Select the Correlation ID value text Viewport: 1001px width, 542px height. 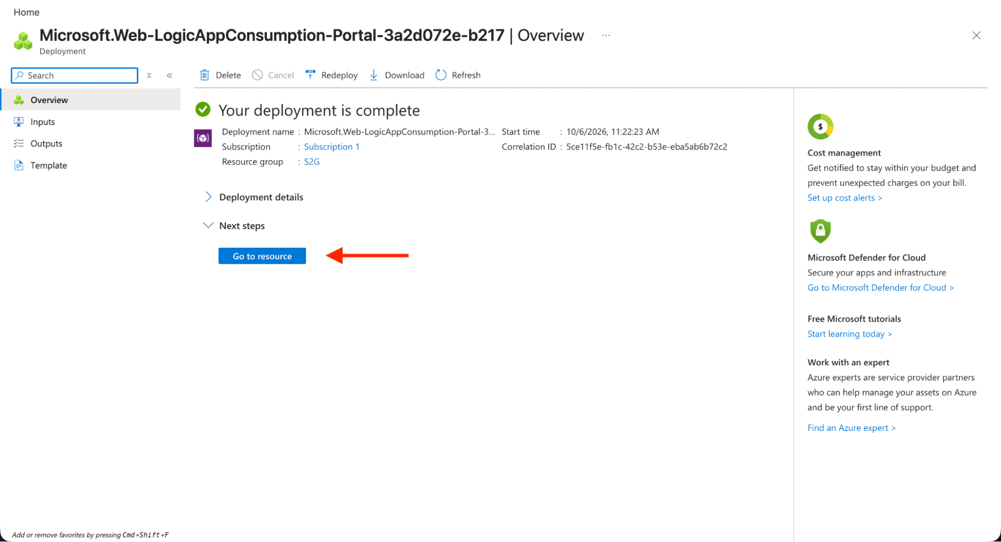pos(646,147)
